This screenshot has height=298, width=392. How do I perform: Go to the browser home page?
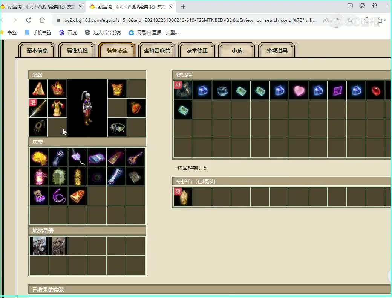42,20
